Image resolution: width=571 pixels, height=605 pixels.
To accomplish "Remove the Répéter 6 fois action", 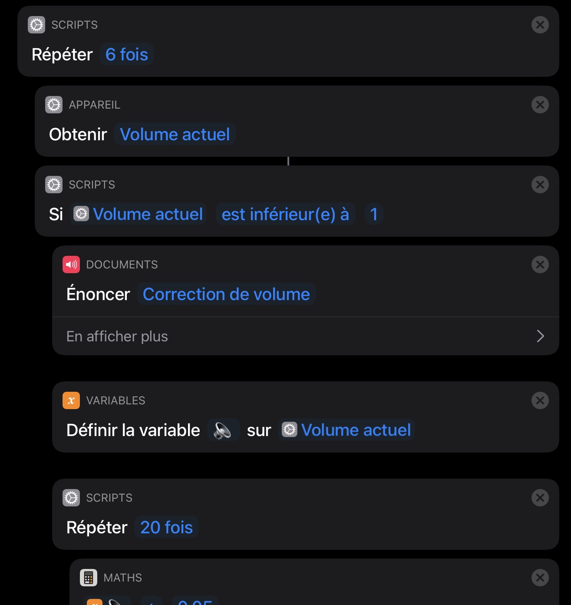I will coord(540,25).
